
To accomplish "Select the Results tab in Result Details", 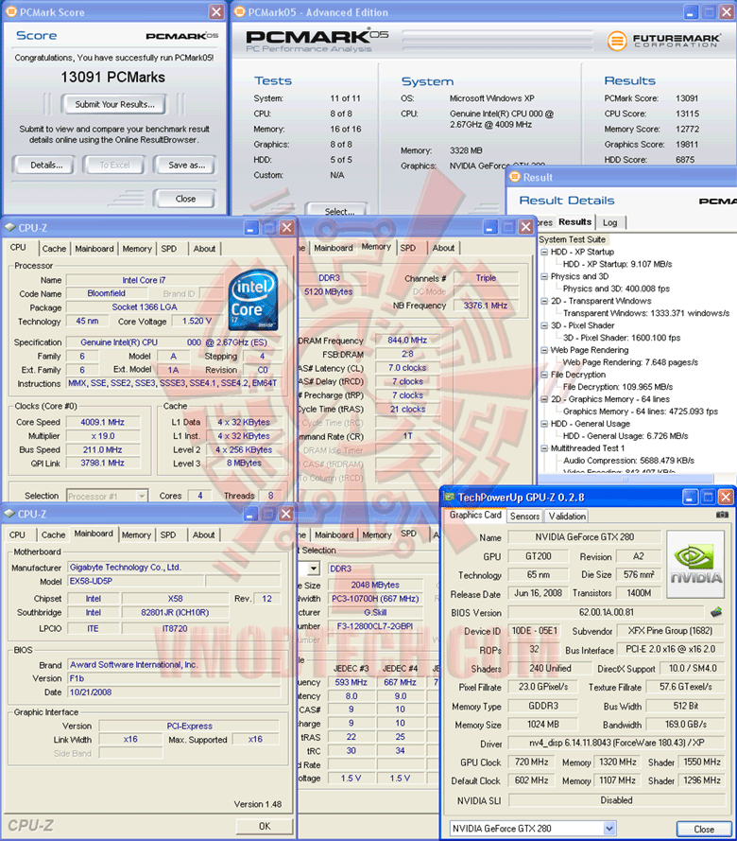I will click(x=574, y=221).
